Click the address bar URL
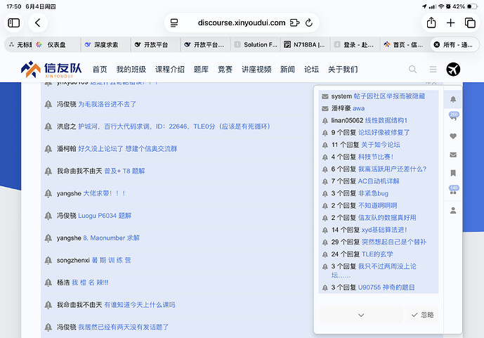 pos(242,22)
